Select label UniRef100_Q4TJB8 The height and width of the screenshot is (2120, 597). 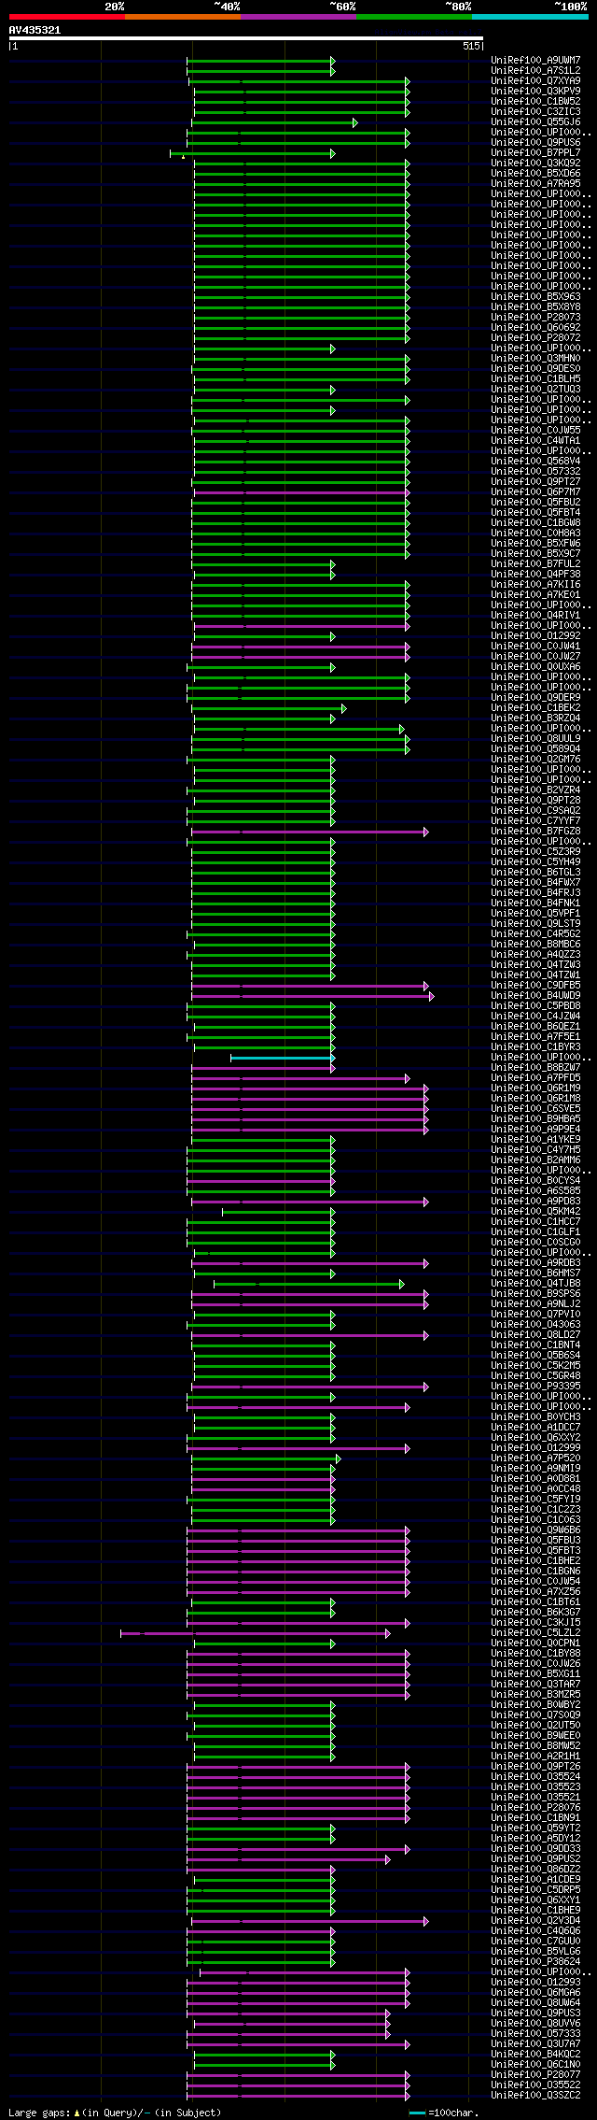click(x=535, y=1284)
